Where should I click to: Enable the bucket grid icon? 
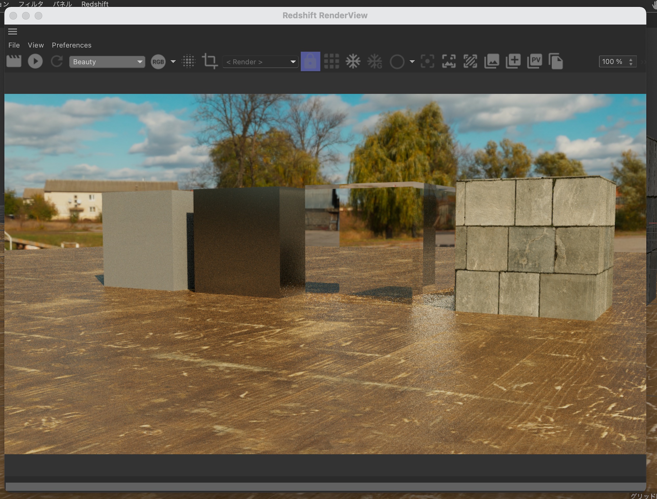tap(331, 61)
